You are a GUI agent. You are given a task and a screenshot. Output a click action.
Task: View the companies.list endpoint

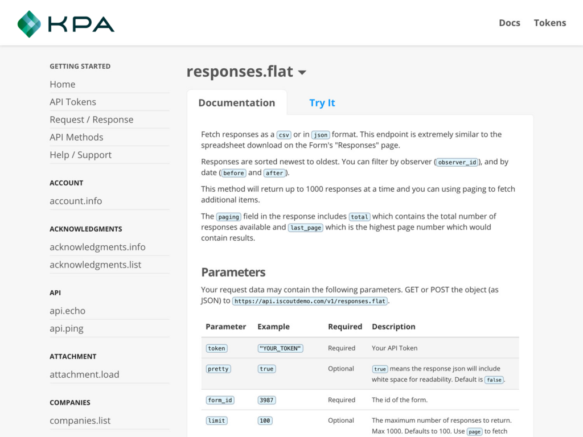[80, 420]
